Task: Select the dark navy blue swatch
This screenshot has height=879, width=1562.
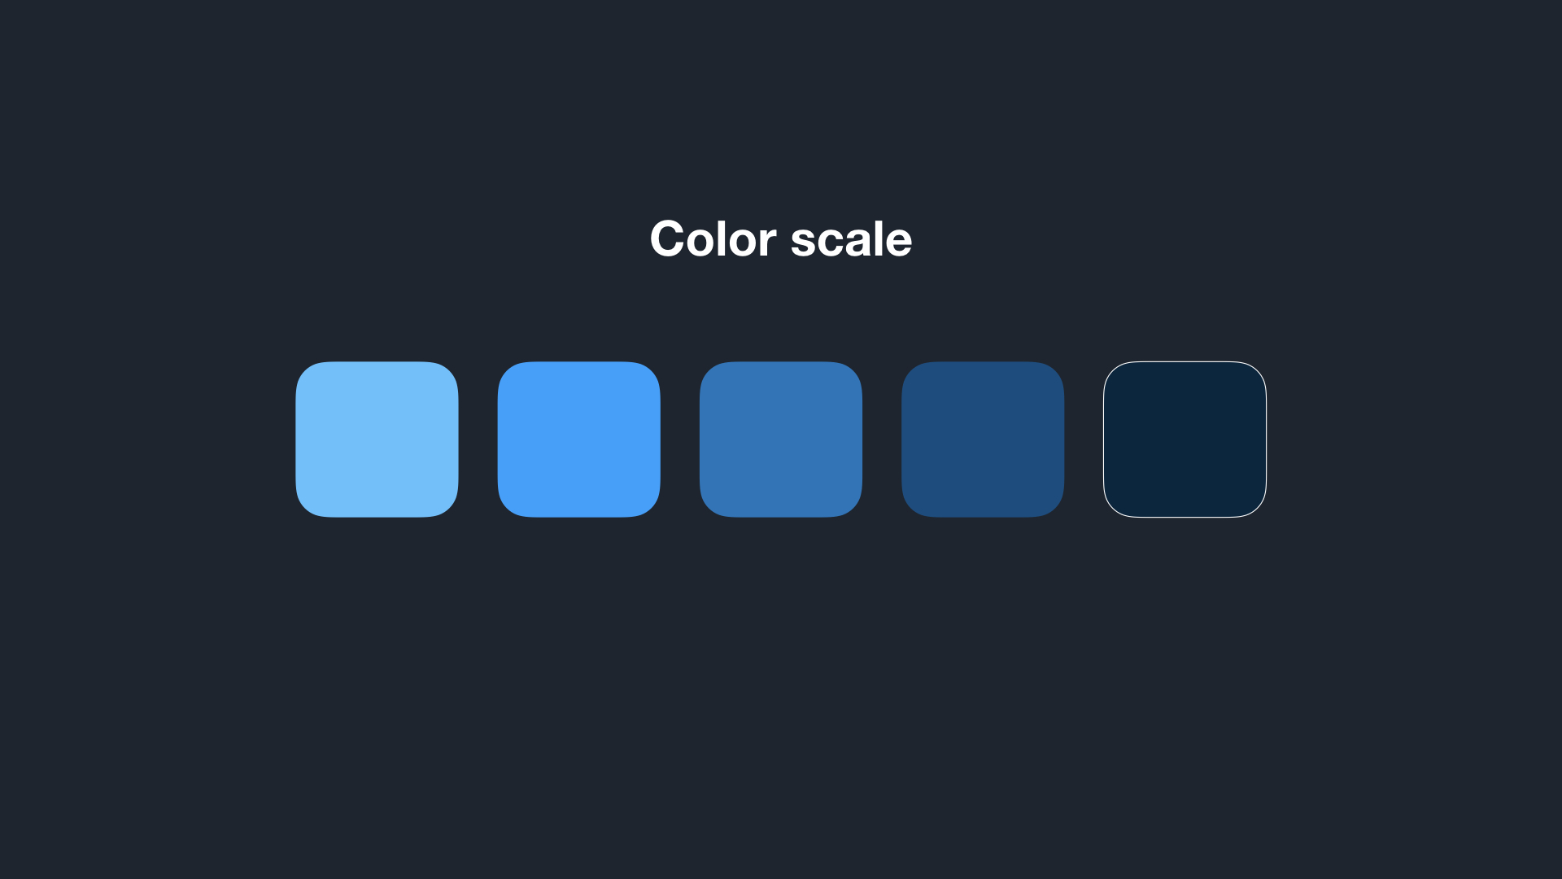Action: point(982,439)
